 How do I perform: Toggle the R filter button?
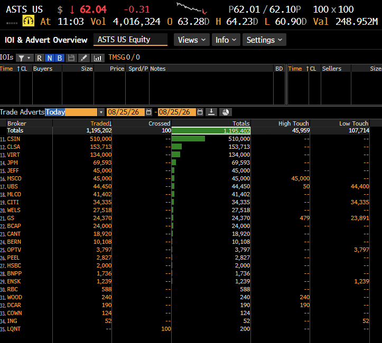point(39,58)
